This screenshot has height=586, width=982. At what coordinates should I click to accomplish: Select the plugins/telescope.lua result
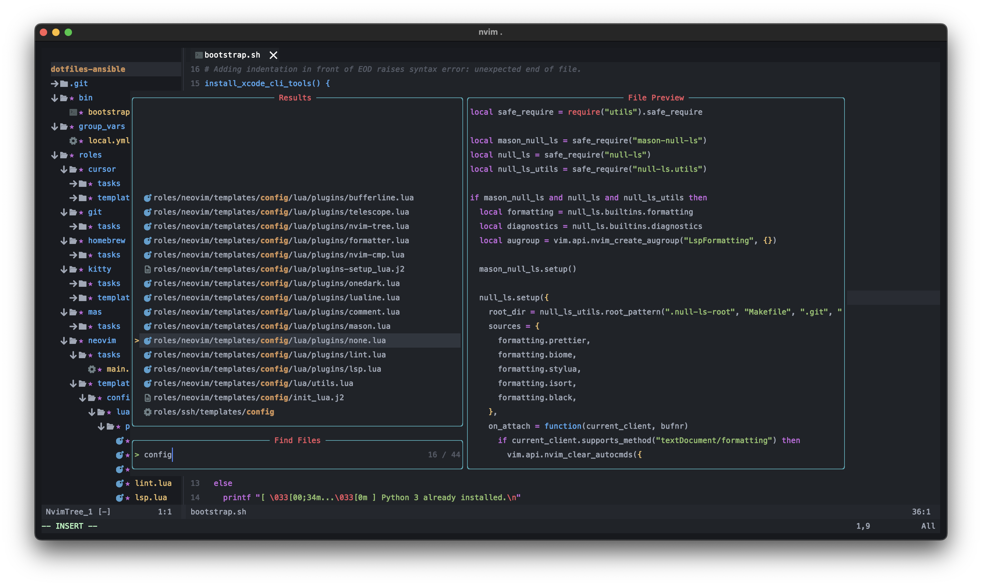click(298, 212)
